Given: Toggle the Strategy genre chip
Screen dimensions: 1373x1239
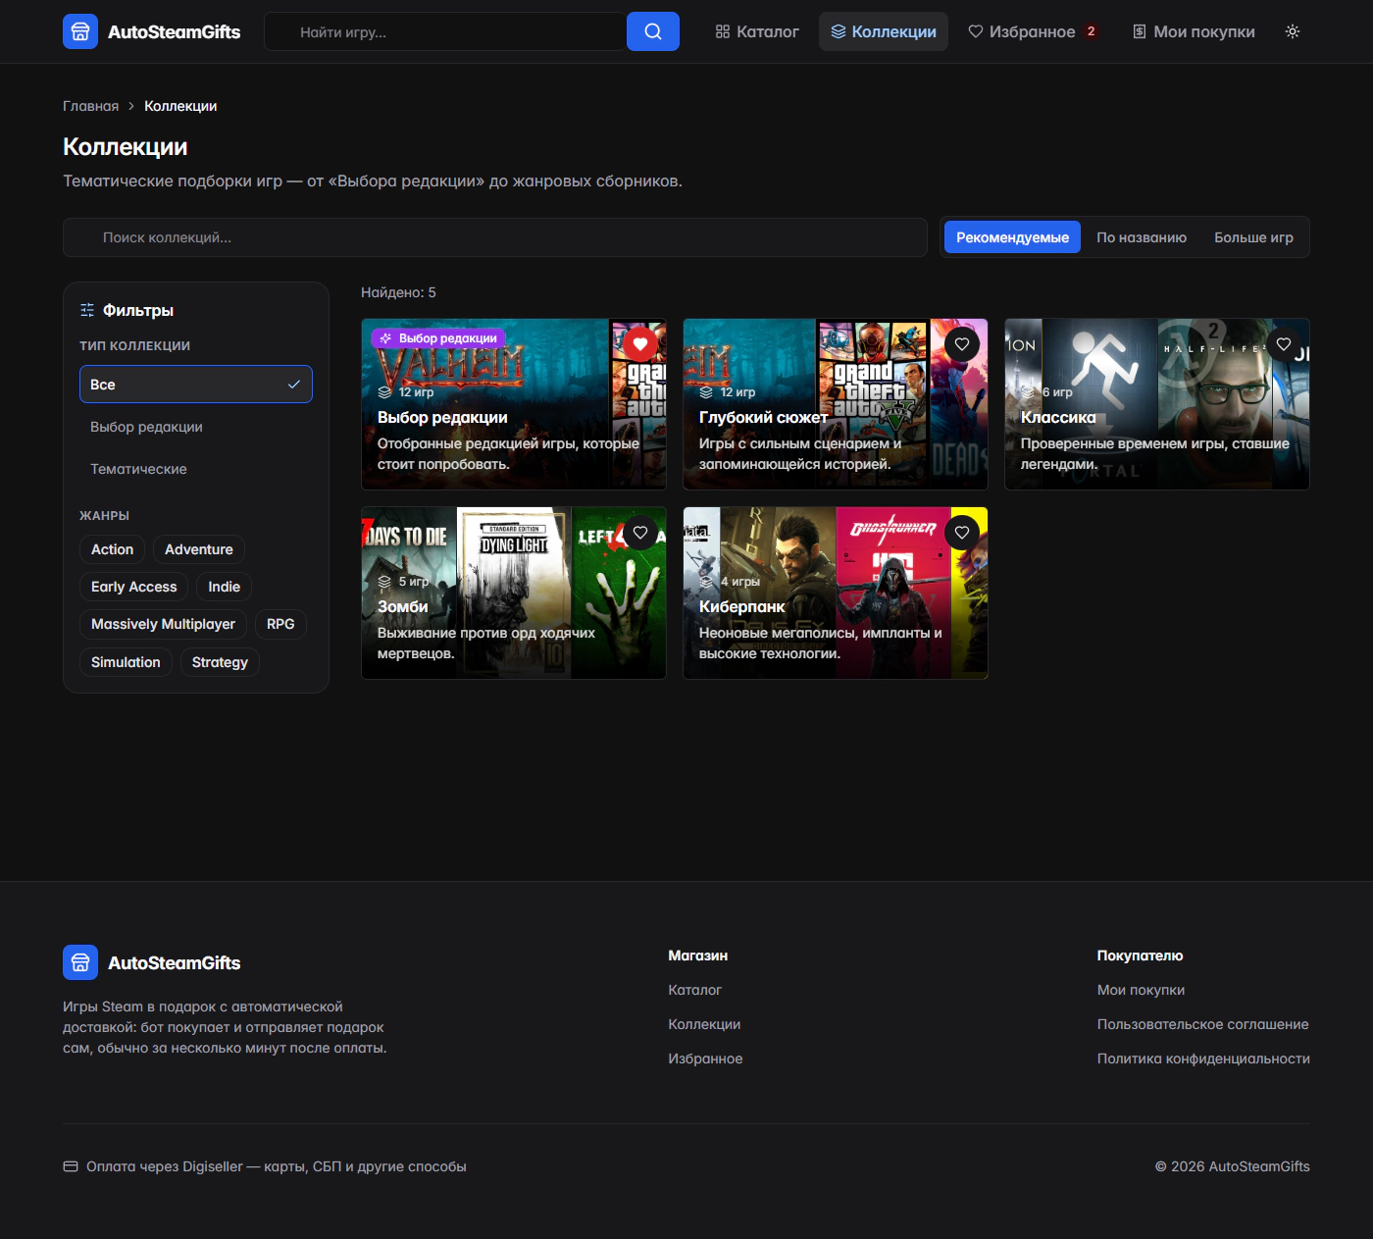Looking at the screenshot, I should coord(220,662).
